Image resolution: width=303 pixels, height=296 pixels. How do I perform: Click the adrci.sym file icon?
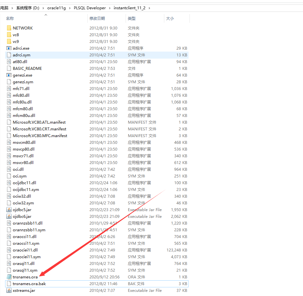tap(9, 55)
